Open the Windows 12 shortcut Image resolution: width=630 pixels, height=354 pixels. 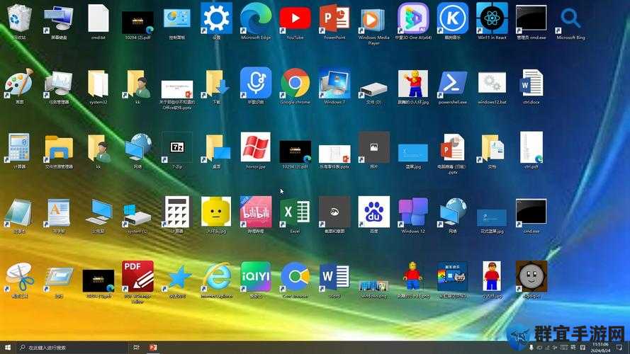(x=413, y=212)
